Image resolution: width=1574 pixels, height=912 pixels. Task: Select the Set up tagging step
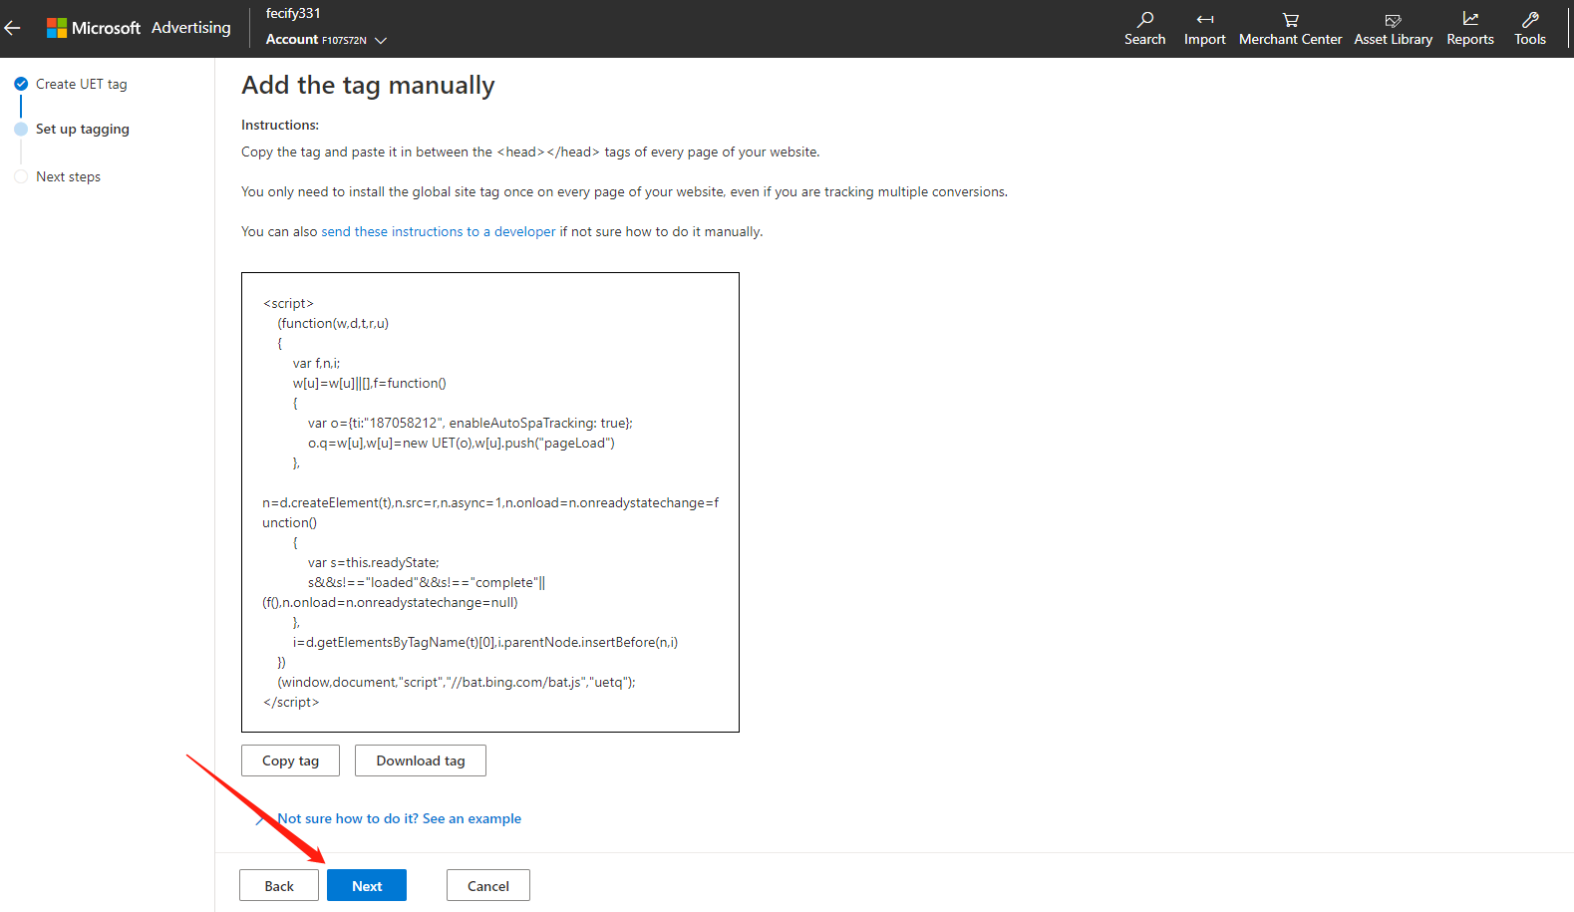click(x=83, y=129)
